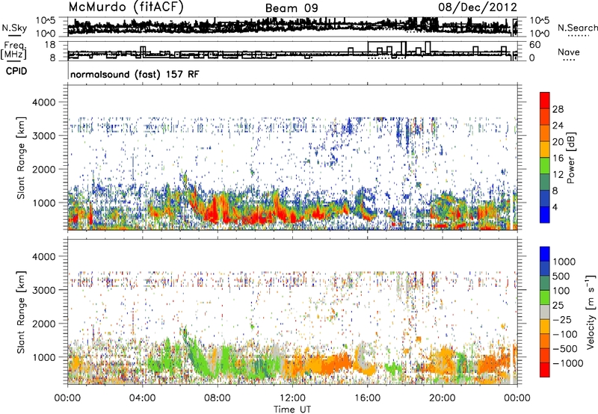Image resolution: width=598 pixels, height=414 pixels.
Task: Click the 'Power [dB]' colorbar label
Action: (x=570, y=158)
